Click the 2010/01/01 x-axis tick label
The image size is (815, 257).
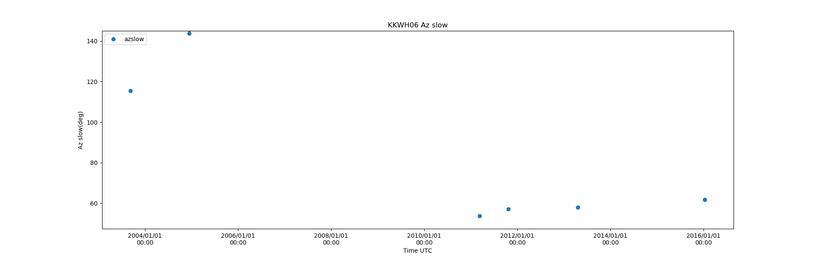click(424, 239)
